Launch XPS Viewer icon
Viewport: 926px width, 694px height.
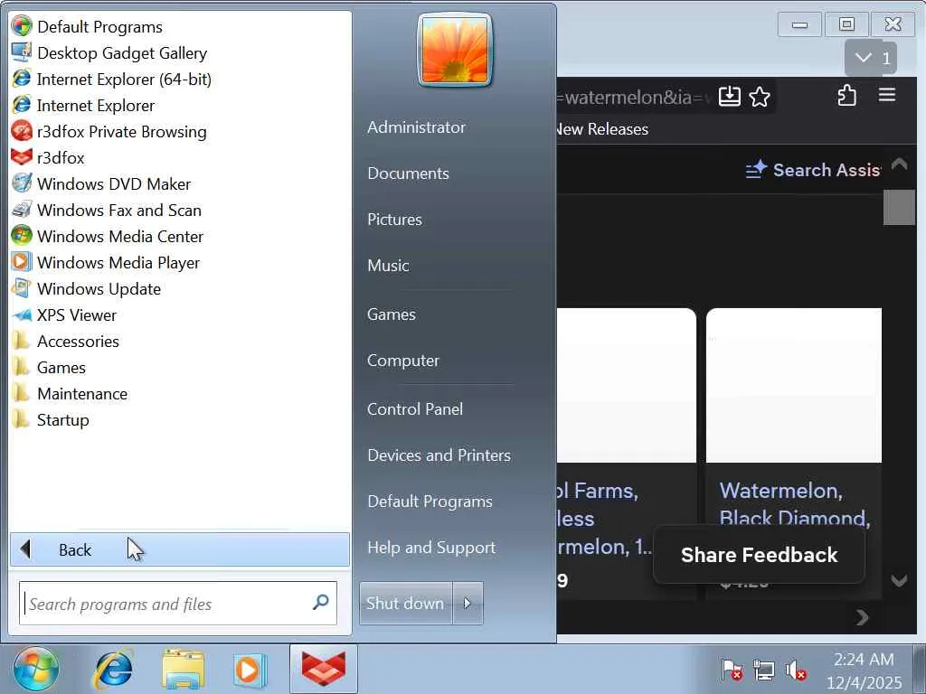click(x=22, y=314)
